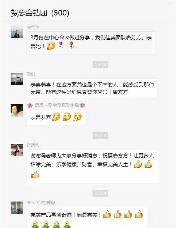Open 906292杜美香's avatar
Image resolution: width=178 pixels, height=228 pixels.
(x=17, y=208)
